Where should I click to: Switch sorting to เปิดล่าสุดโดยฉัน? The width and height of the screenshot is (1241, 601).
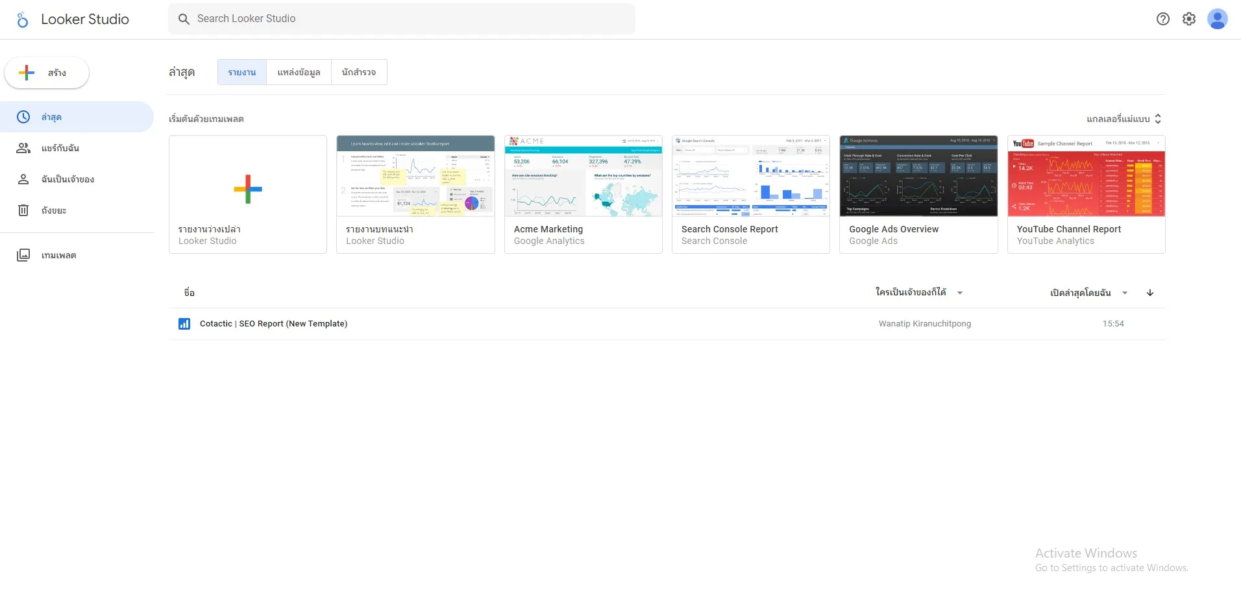pos(1081,292)
